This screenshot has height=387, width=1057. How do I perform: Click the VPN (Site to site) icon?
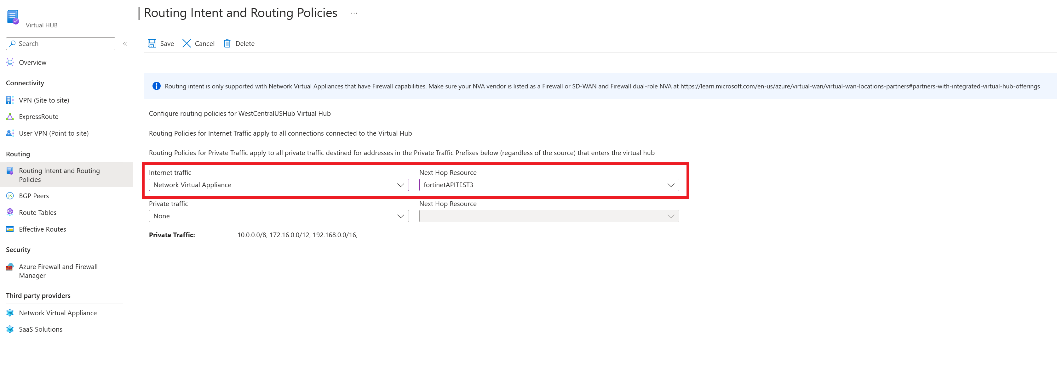[x=10, y=100]
